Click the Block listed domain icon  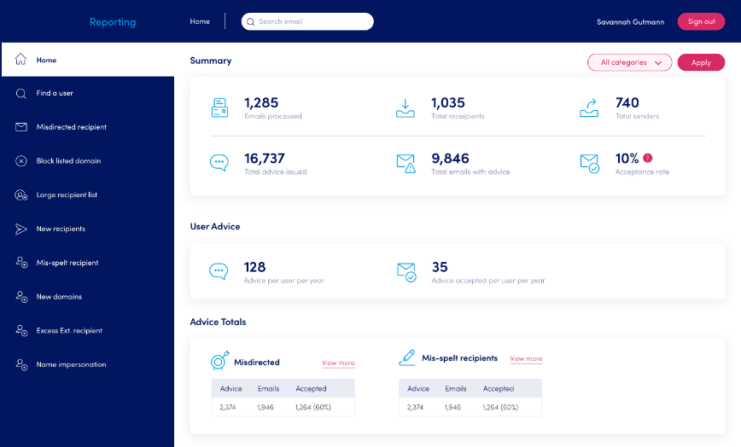pyautogui.click(x=21, y=161)
